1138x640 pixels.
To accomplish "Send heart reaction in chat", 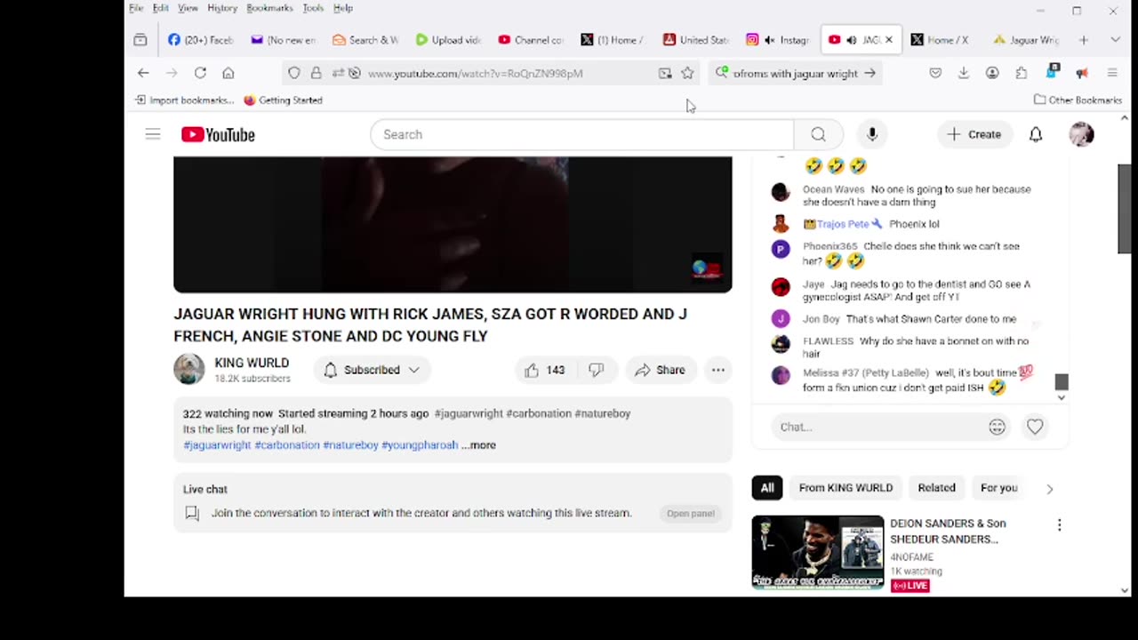I will (1035, 427).
